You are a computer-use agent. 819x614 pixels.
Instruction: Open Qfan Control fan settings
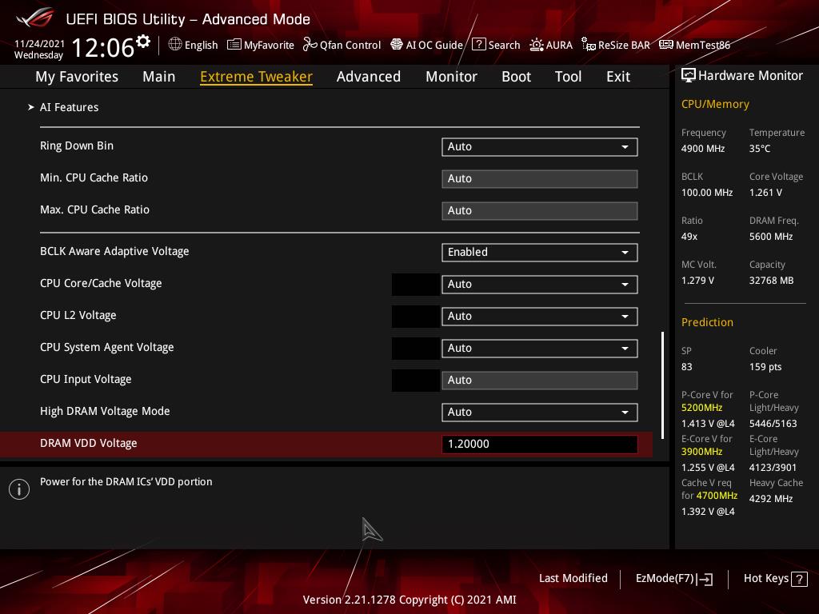342,45
